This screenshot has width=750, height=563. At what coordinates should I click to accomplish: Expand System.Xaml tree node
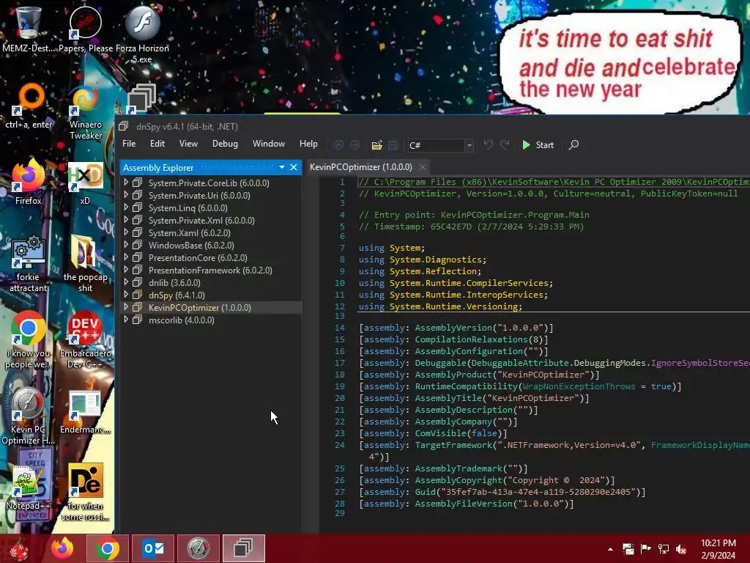pos(126,232)
